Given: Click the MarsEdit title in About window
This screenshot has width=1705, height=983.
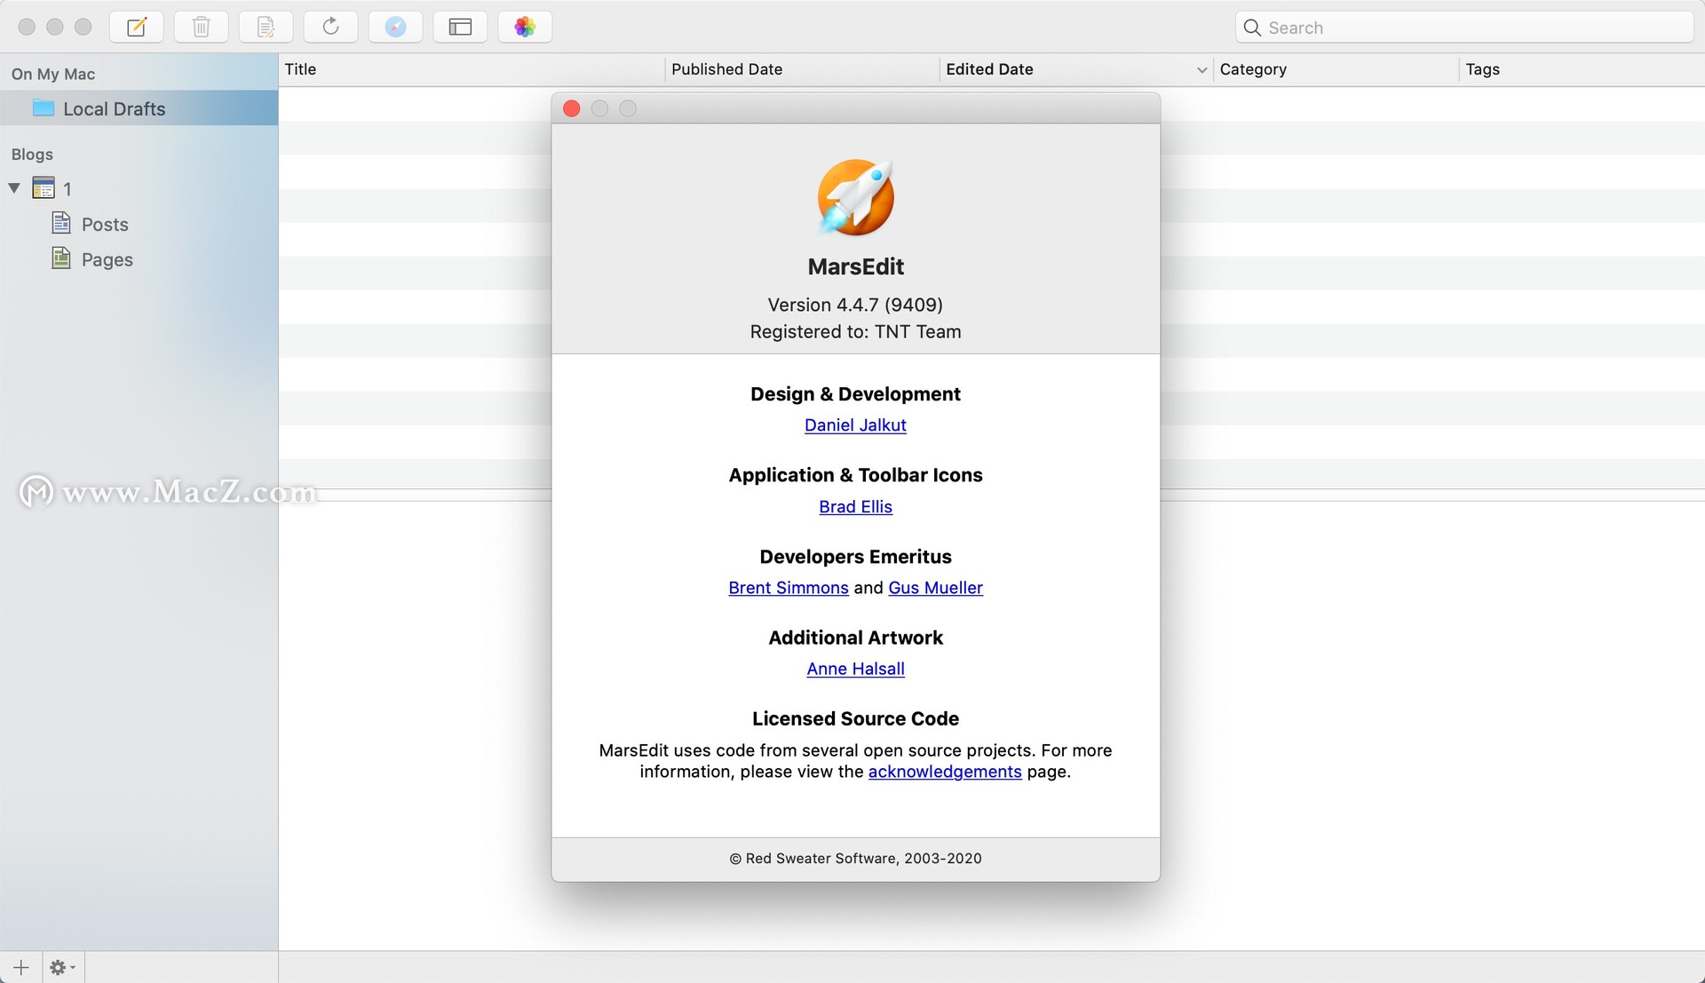Looking at the screenshot, I should 855,266.
